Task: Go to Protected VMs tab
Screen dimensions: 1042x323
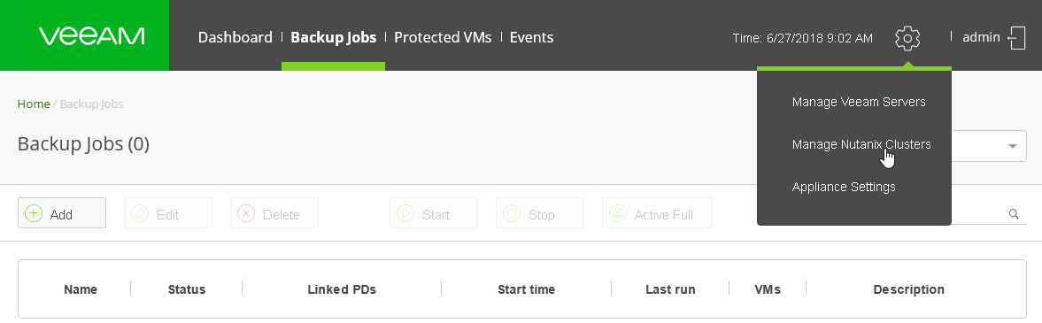Action: (443, 37)
